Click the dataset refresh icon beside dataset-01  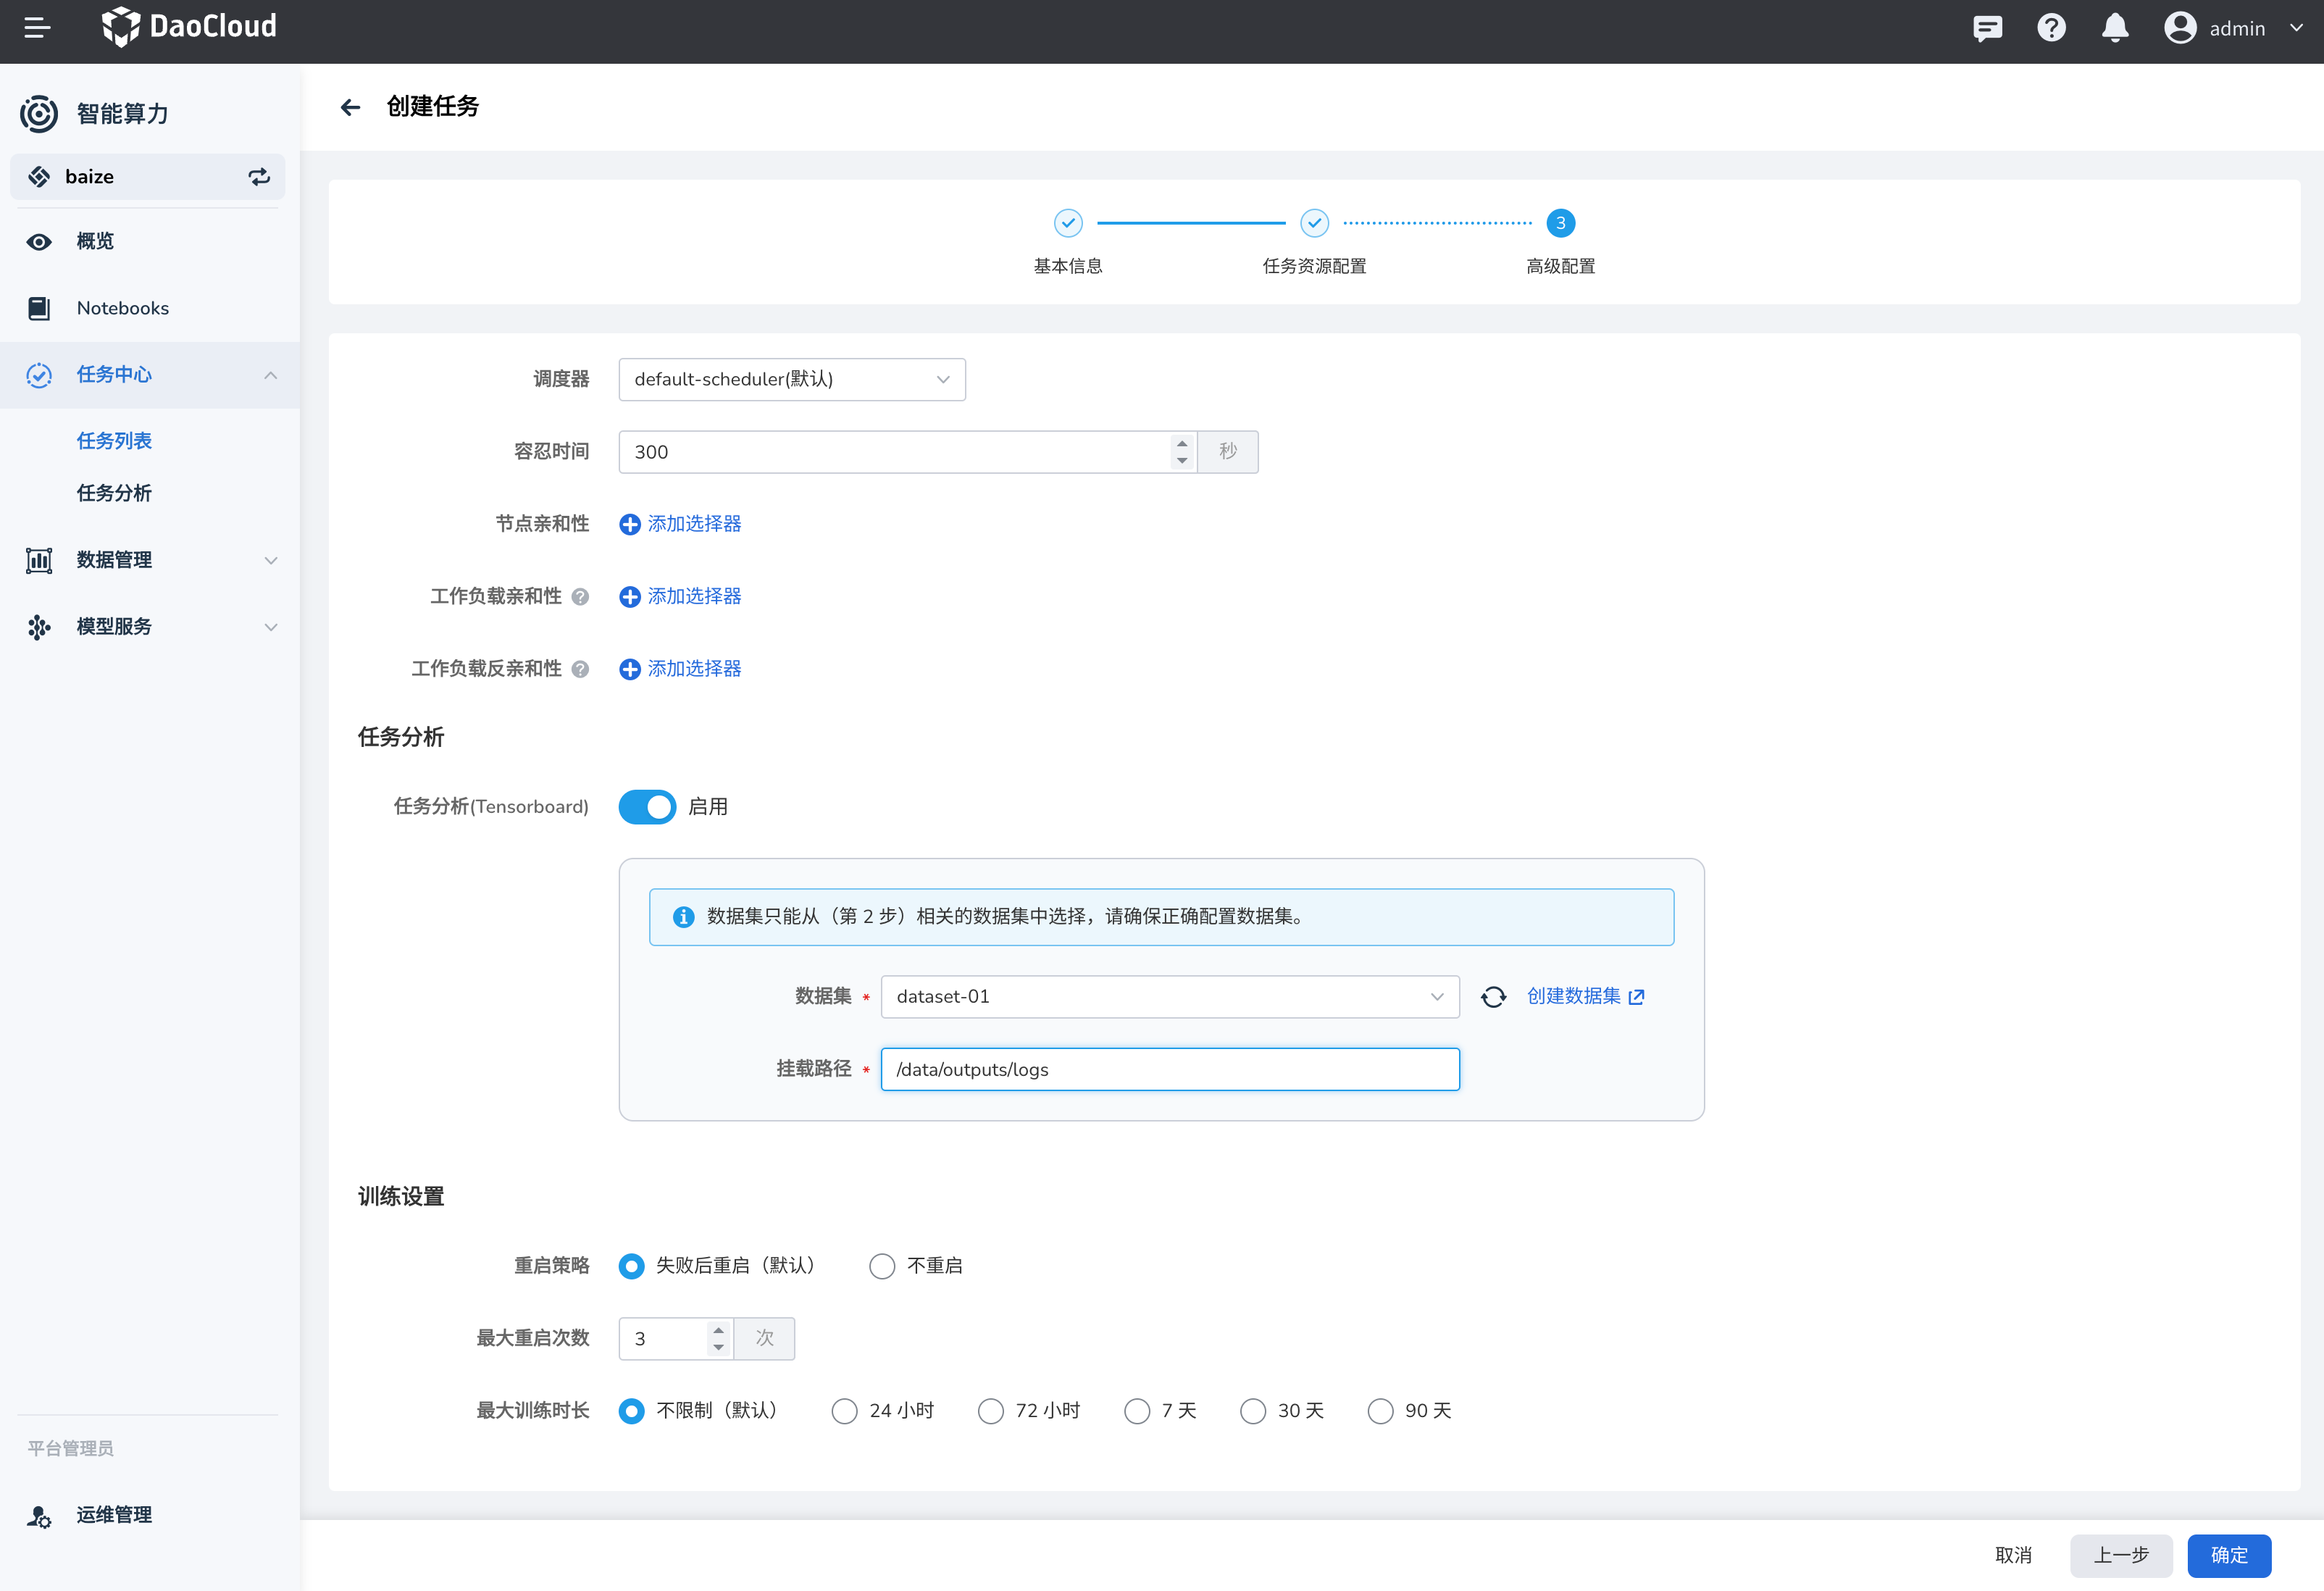click(1493, 996)
